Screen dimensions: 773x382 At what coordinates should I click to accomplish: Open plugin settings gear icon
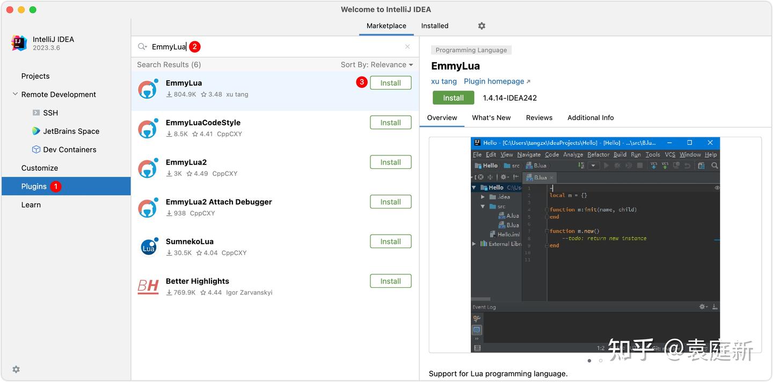[x=482, y=26]
